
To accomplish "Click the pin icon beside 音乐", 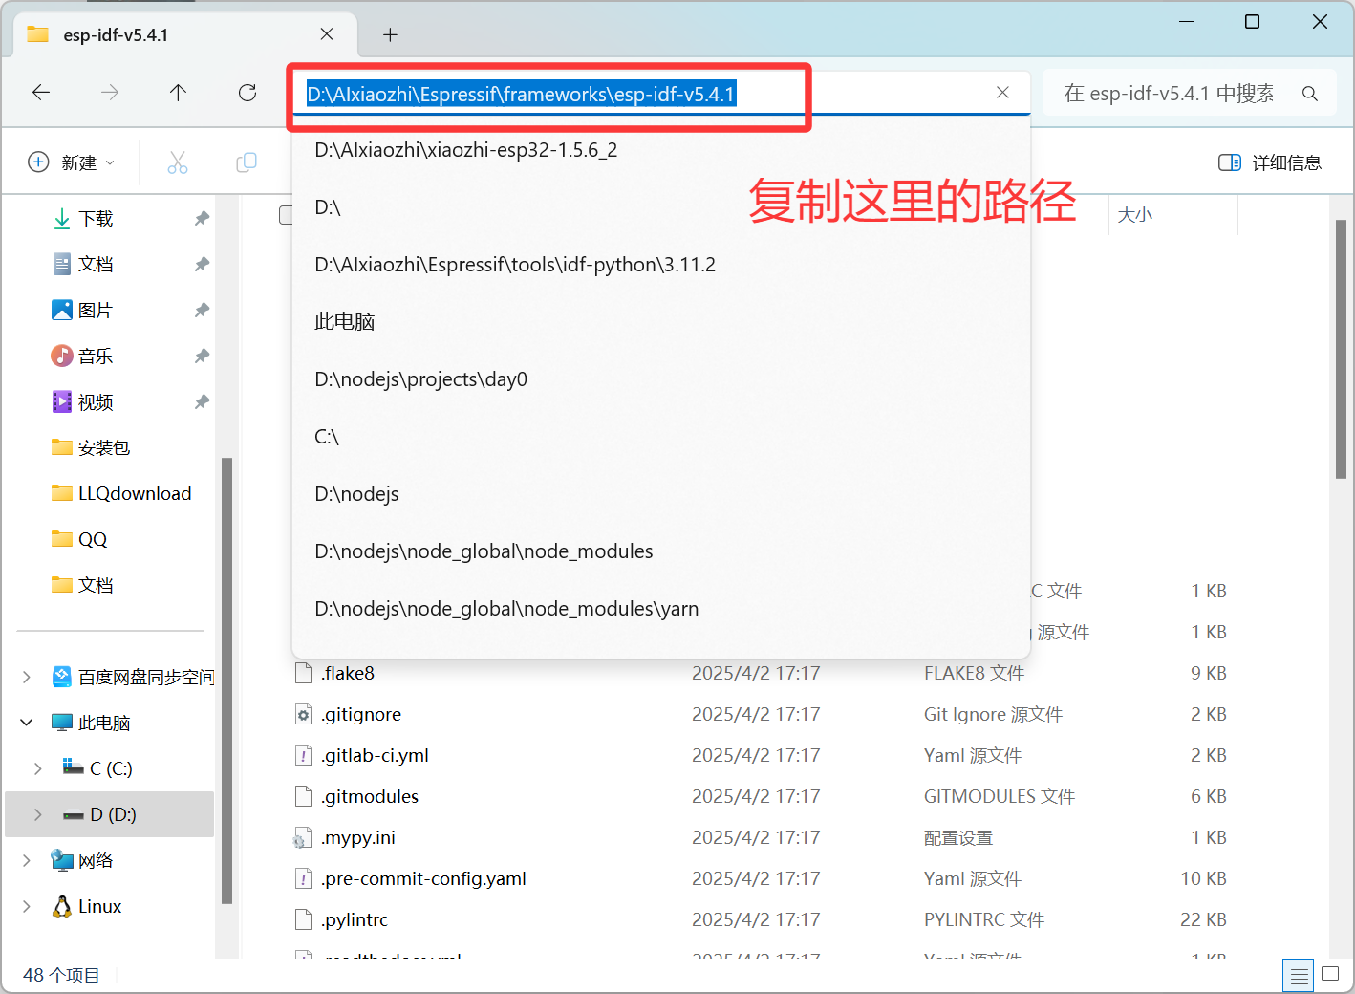I will tap(202, 357).
